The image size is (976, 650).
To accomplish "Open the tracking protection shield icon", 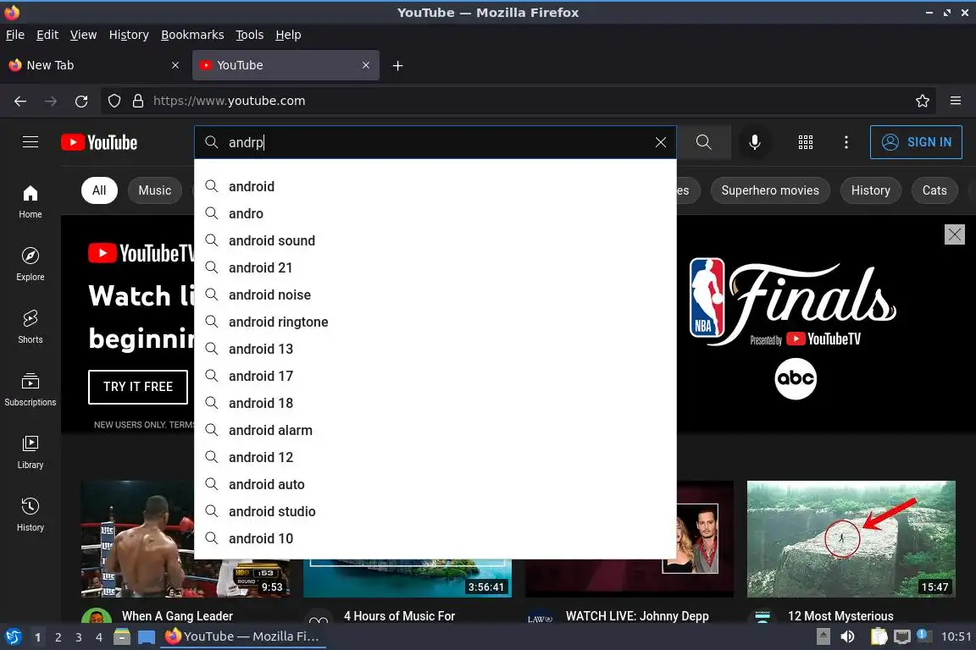I will pyautogui.click(x=114, y=101).
